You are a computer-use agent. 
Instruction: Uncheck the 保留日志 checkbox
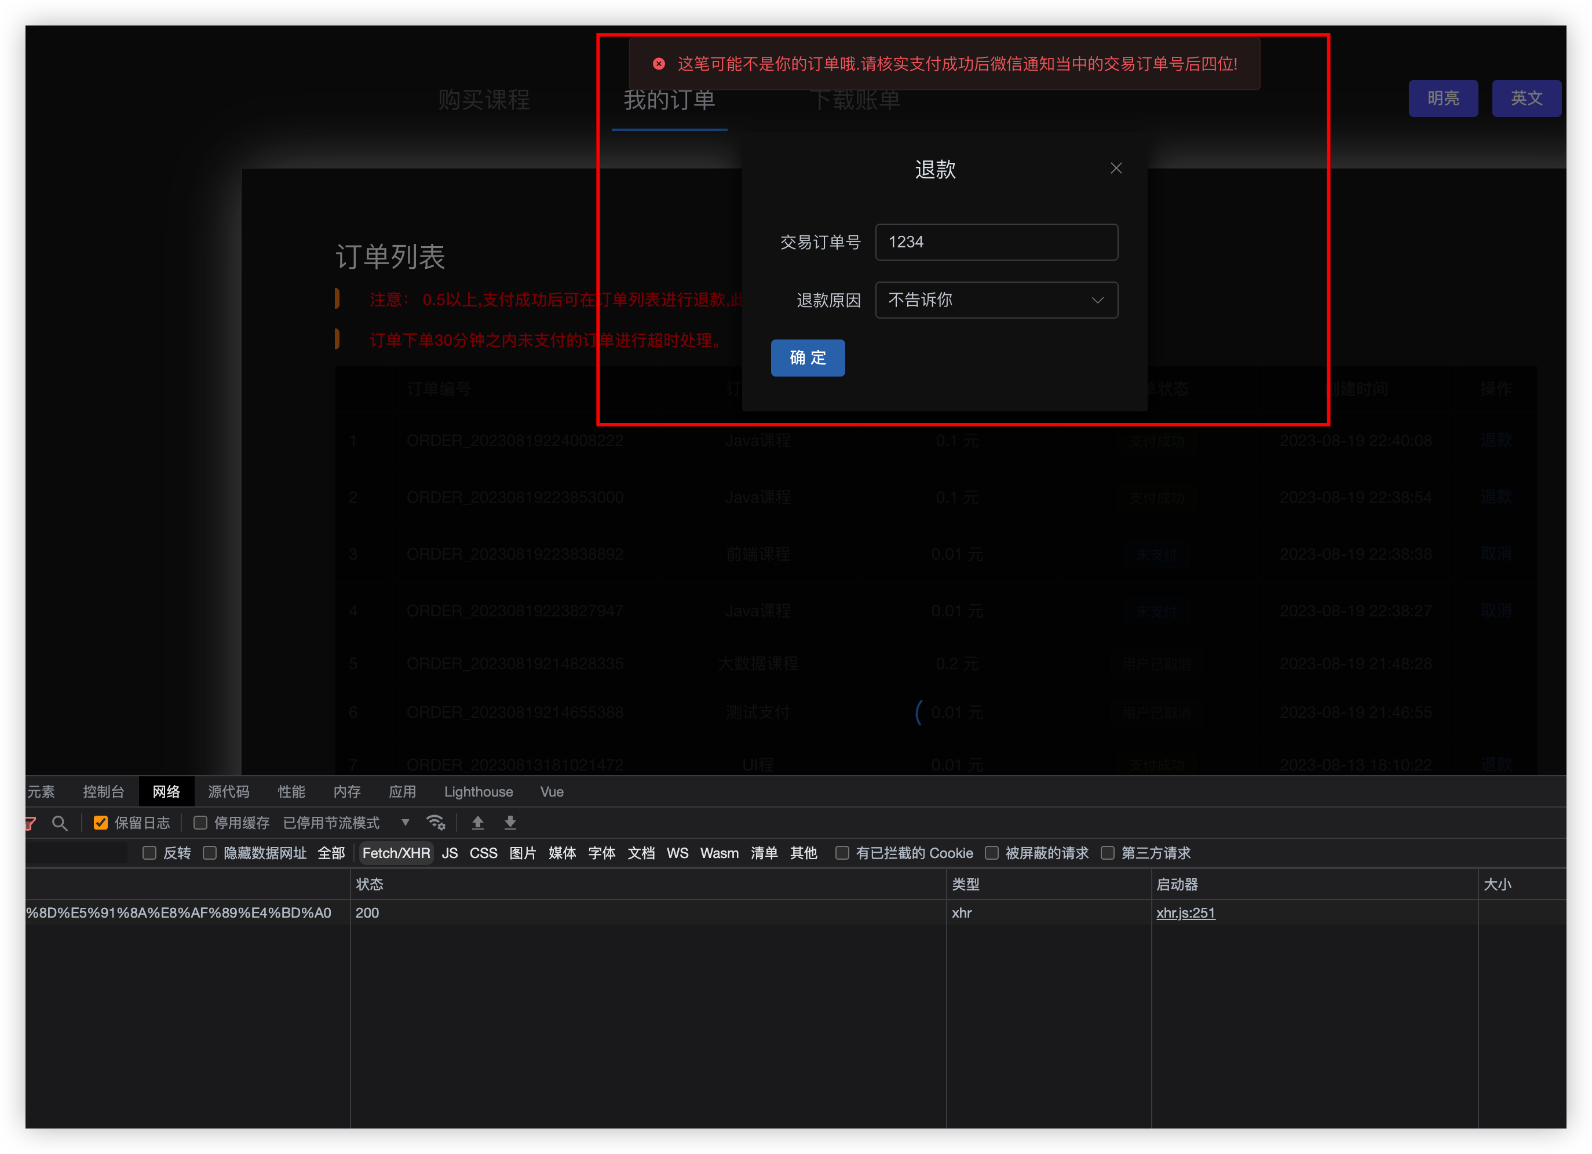click(x=100, y=822)
